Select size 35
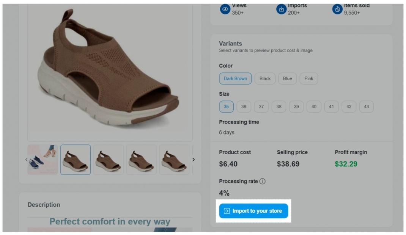Image resolution: width=406 pixels, height=235 pixels. tap(226, 107)
